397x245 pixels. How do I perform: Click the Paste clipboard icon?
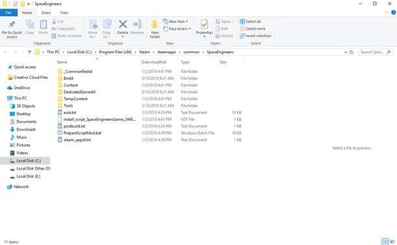(44, 25)
